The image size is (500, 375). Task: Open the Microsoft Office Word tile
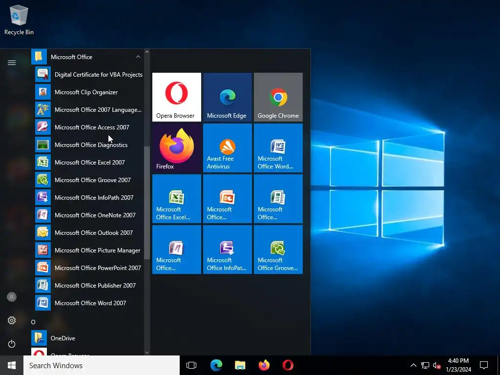pyautogui.click(x=278, y=148)
